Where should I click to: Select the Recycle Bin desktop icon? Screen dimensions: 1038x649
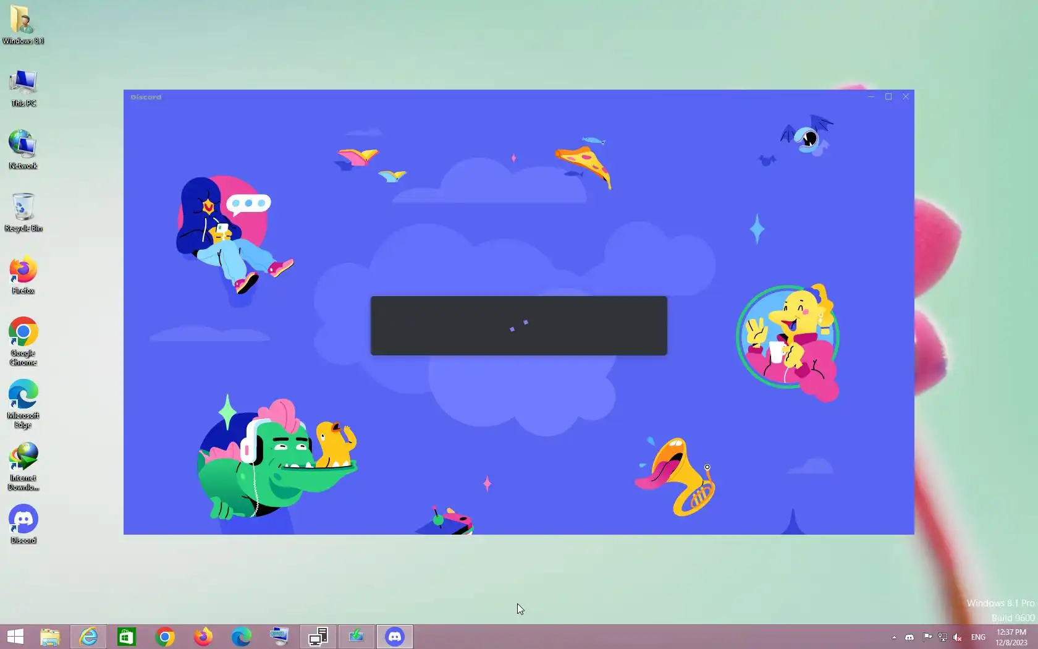pyautogui.click(x=23, y=212)
